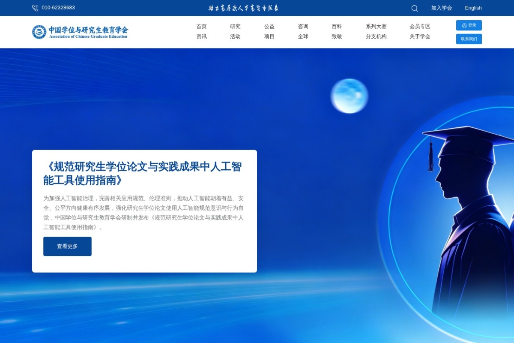Open the 咨询 menu item
The image size is (514, 343).
[303, 27]
